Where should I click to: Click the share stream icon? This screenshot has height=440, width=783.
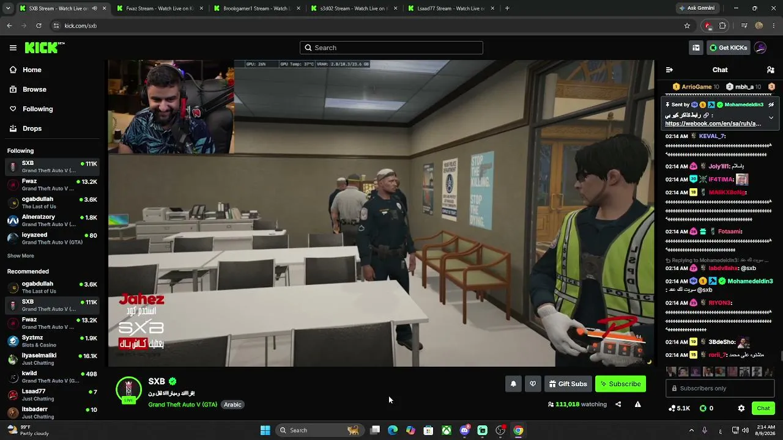pos(618,404)
